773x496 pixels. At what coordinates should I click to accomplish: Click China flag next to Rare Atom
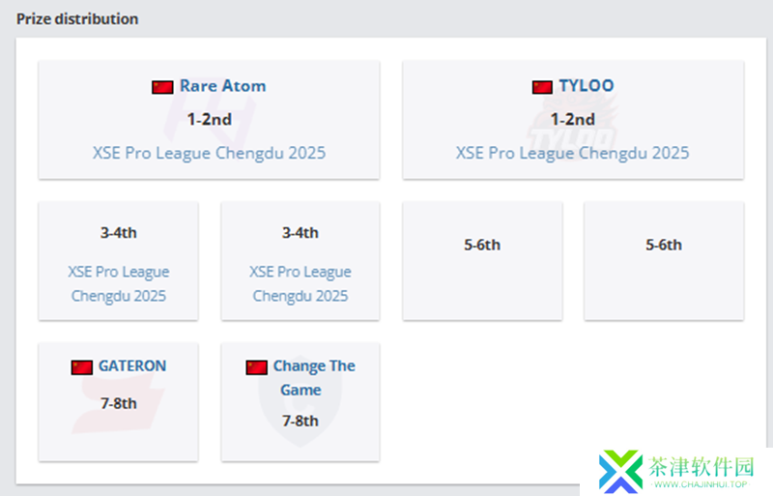162,87
